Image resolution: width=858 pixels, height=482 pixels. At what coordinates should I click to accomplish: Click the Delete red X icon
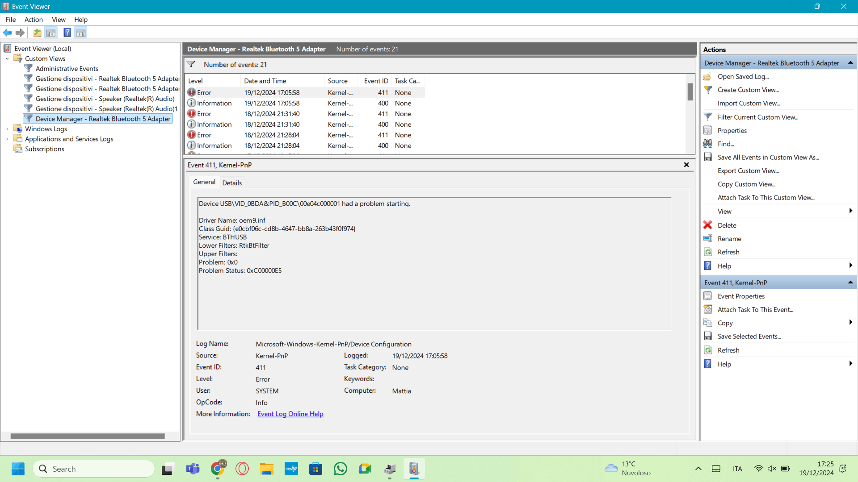(708, 225)
